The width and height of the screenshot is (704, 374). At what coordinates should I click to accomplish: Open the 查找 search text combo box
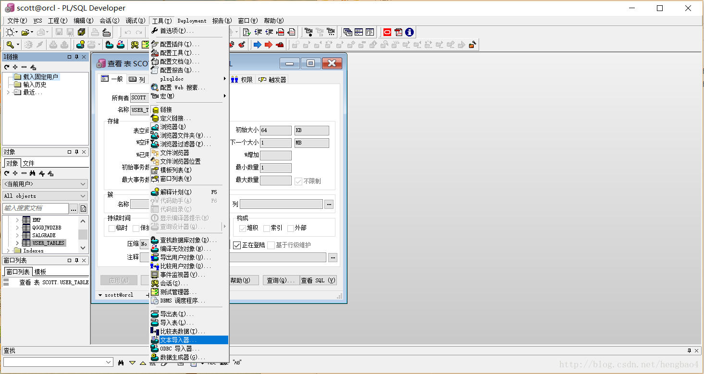point(58,362)
